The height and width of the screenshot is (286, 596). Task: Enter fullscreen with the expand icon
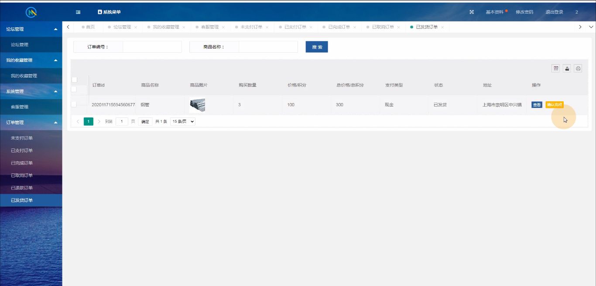coord(472,12)
